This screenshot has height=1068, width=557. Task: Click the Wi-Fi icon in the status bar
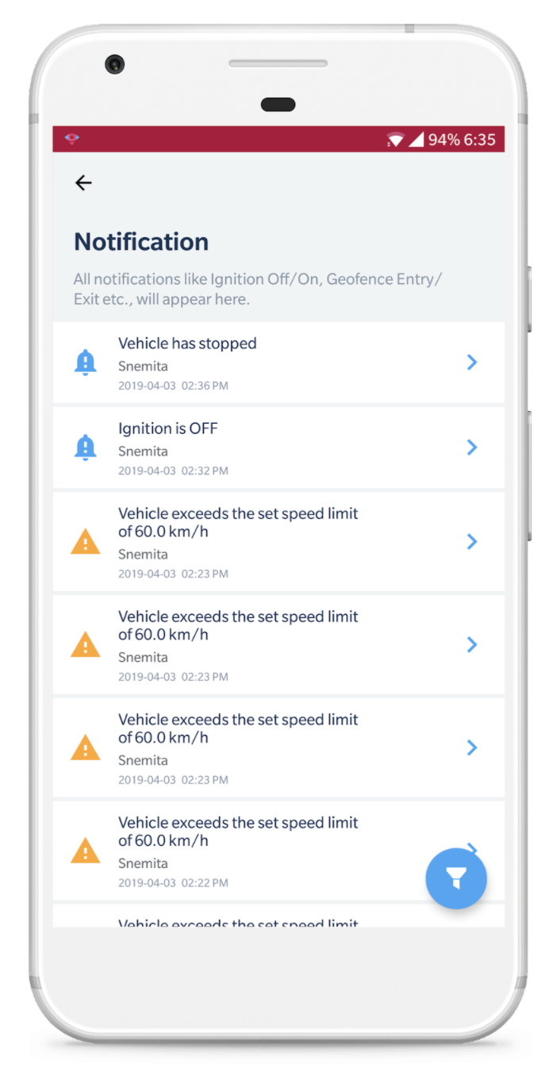click(x=395, y=140)
